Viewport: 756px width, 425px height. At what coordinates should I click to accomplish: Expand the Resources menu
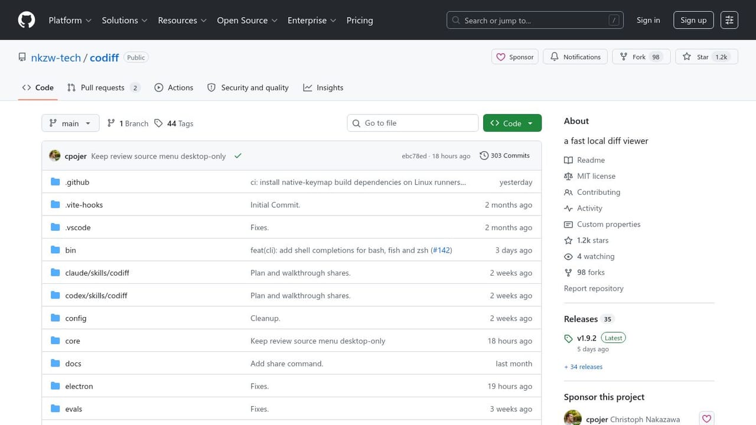click(183, 20)
